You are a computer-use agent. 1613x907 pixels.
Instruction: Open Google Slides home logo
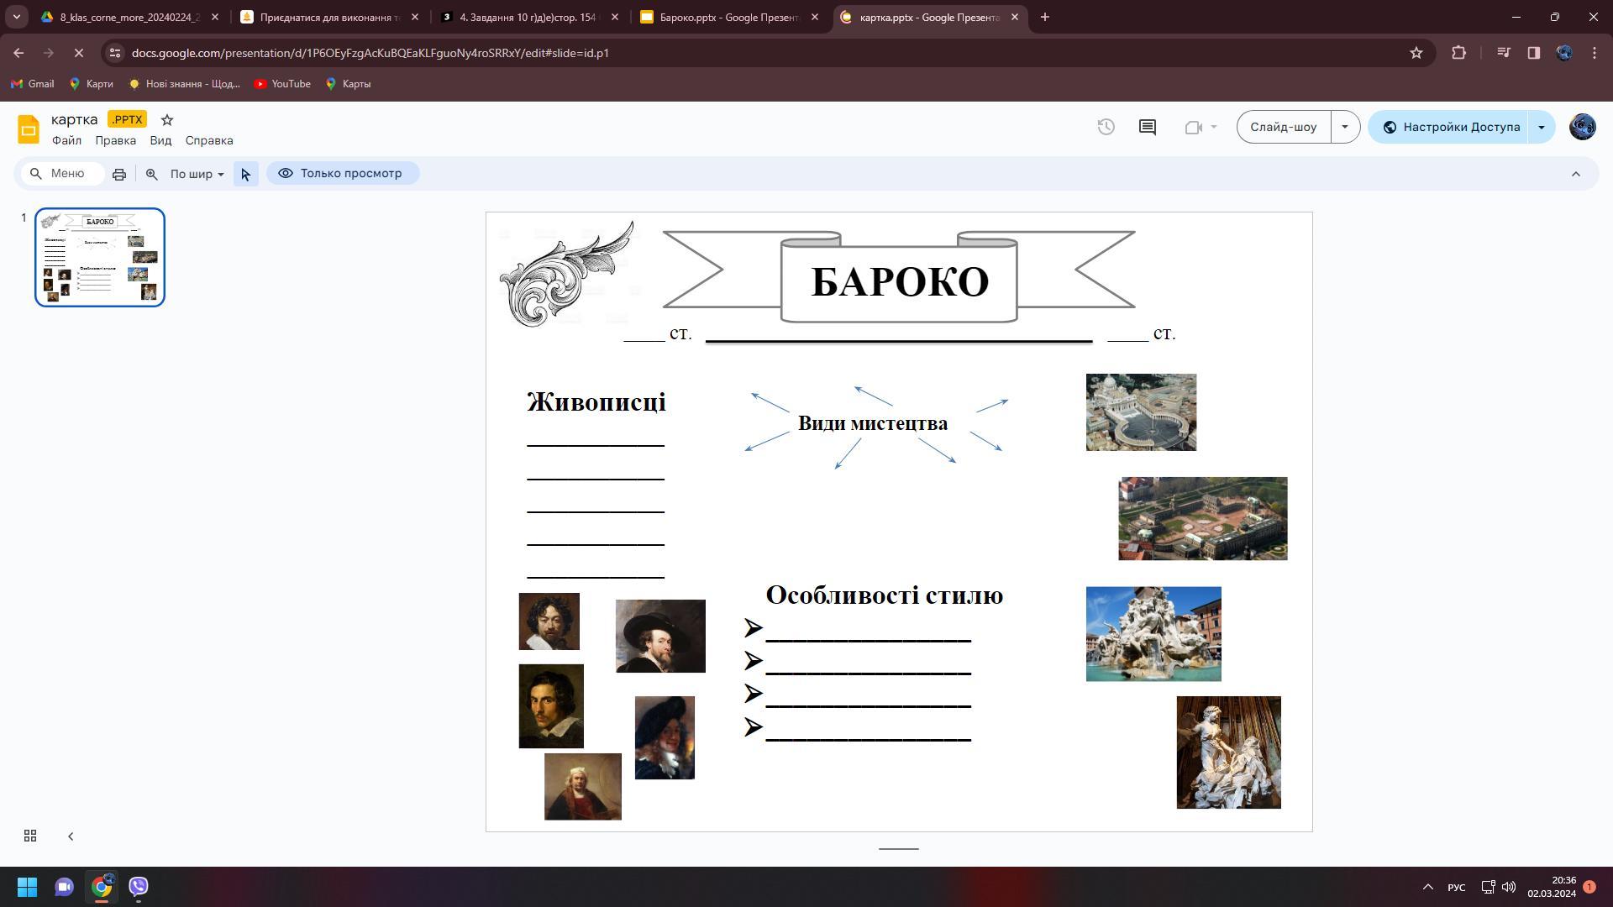(x=29, y=129)
